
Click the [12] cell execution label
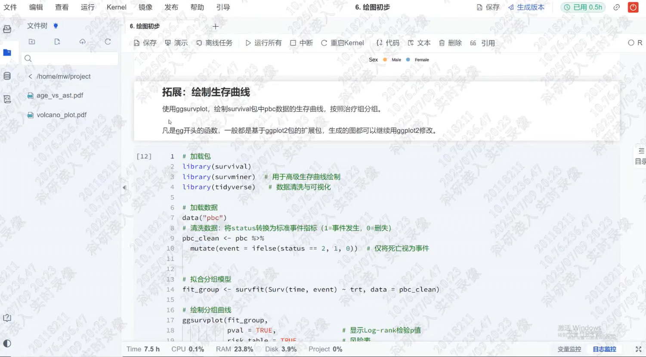click(x=144, y=156)
